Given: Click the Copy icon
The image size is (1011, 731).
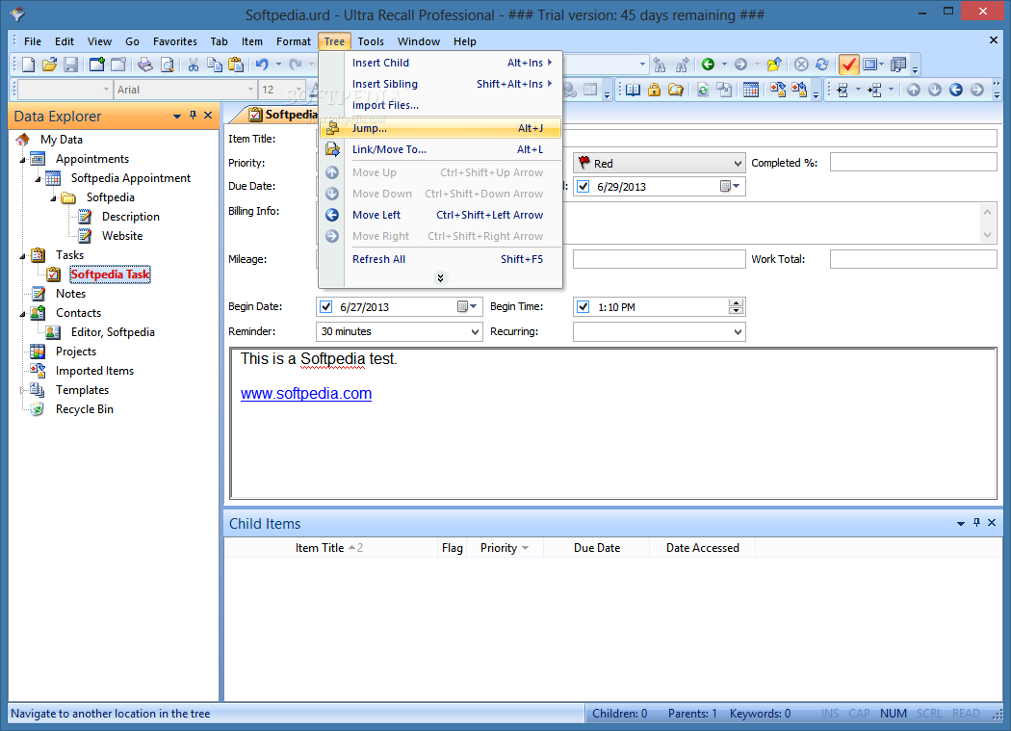Looking at the screenshot, I should tap(214, 65).
